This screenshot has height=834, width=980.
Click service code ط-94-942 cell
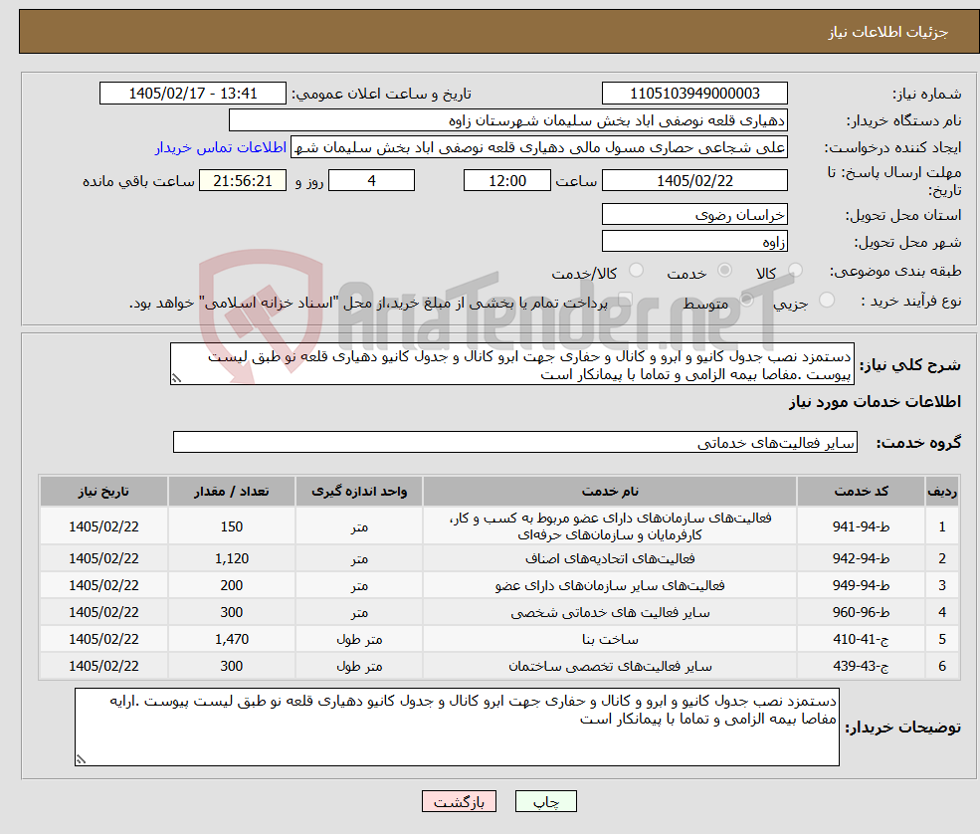pos(861,558)
